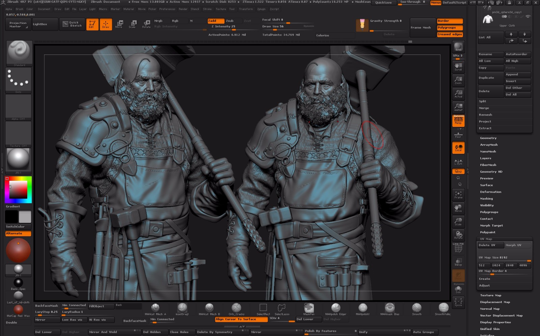The width and height of the screenshot is (540, 336).
Task: Select the MAHcut Mech A brush
Action: (155, 309)
